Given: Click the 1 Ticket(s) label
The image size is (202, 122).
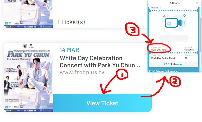Looking at the screenshot, I should [71, 22].
